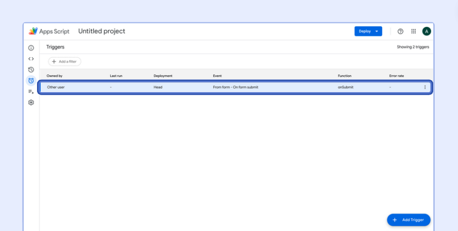458x231 pixels.
Task: Open the three-dot menu for onSubmit trigger
Action: 425,87
